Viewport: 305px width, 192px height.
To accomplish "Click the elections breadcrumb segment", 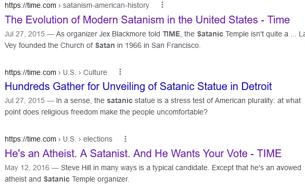I will pos(98,139).
